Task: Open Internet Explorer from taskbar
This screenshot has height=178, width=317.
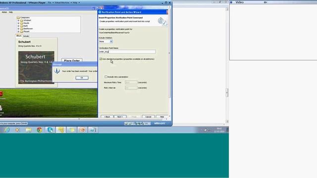Action: coord(7,130)
